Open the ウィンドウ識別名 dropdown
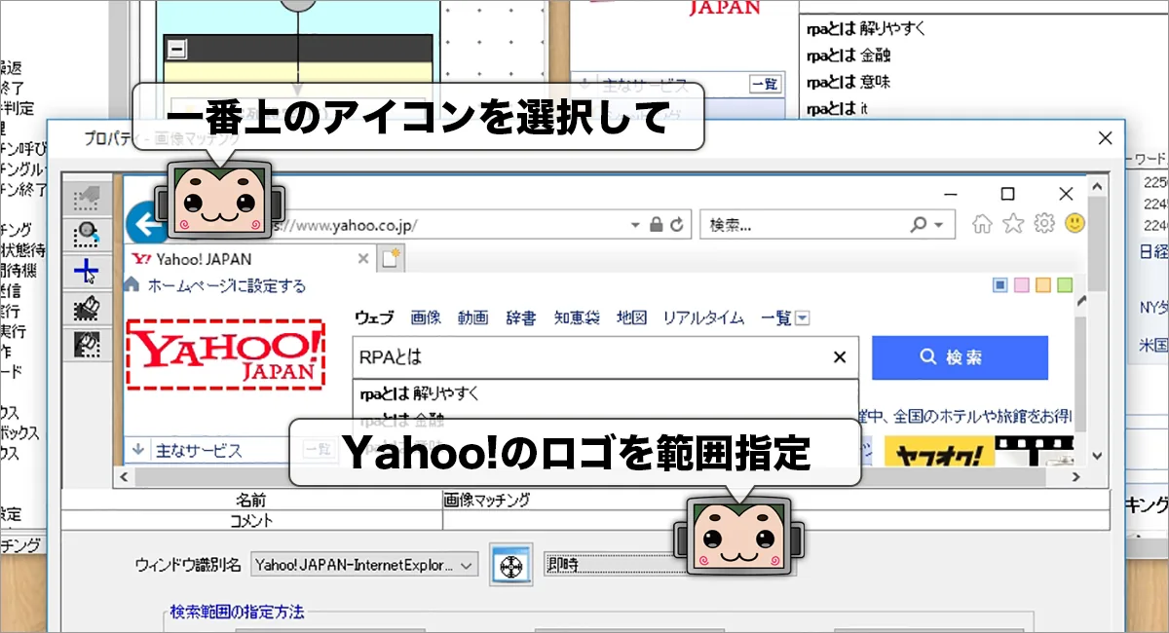Screen dimensions: 1169x633 pyautogui.click(x=365, y=565)
